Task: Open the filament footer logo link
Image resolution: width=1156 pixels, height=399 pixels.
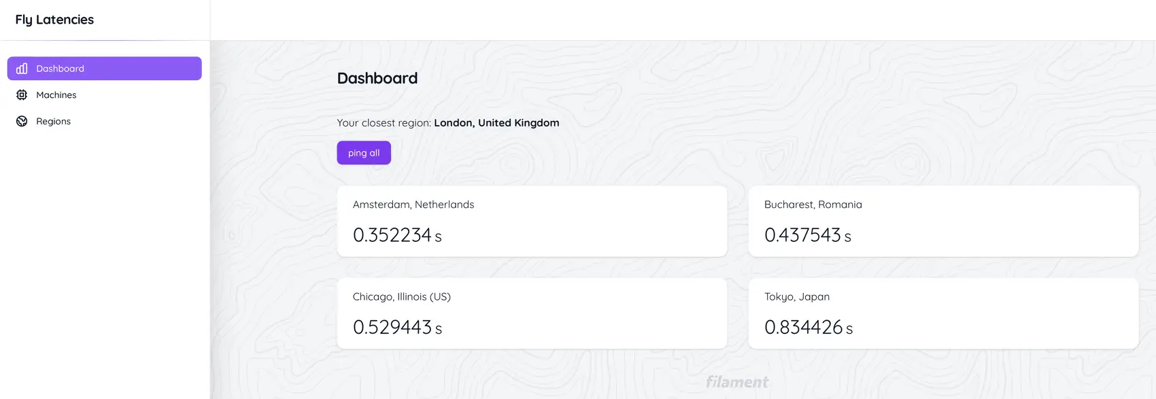Action: point(737,382)
